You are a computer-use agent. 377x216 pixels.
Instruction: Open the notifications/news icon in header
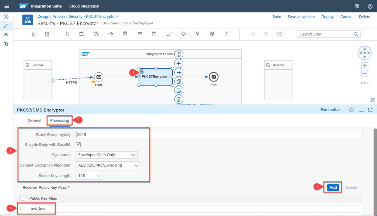click(x=357, y=6)
